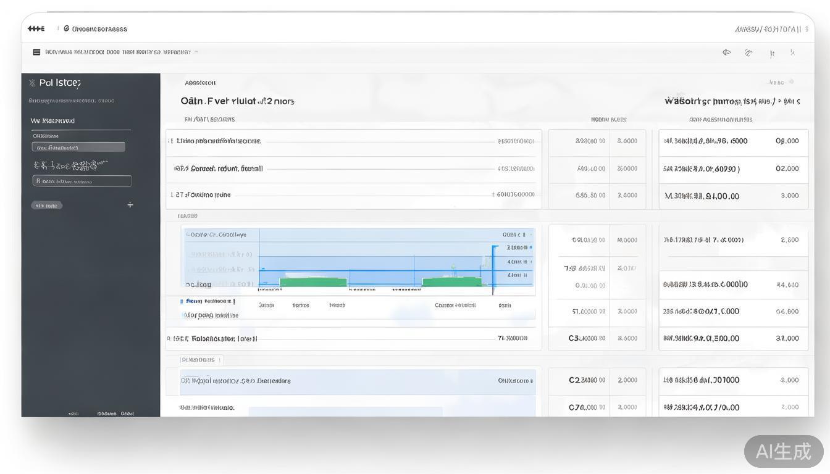Viewport: 830px width, 474px height.
Task: Click the app logo in the top-left corner
Action: tap(36, 28)
